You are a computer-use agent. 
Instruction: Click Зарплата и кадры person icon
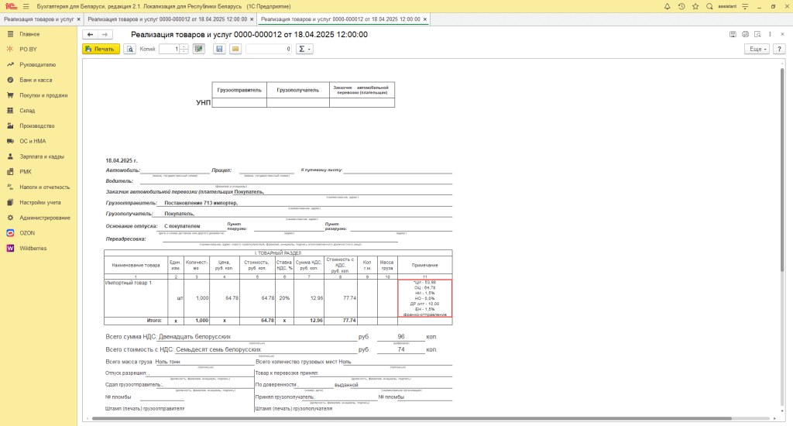[x=10, y=156]
